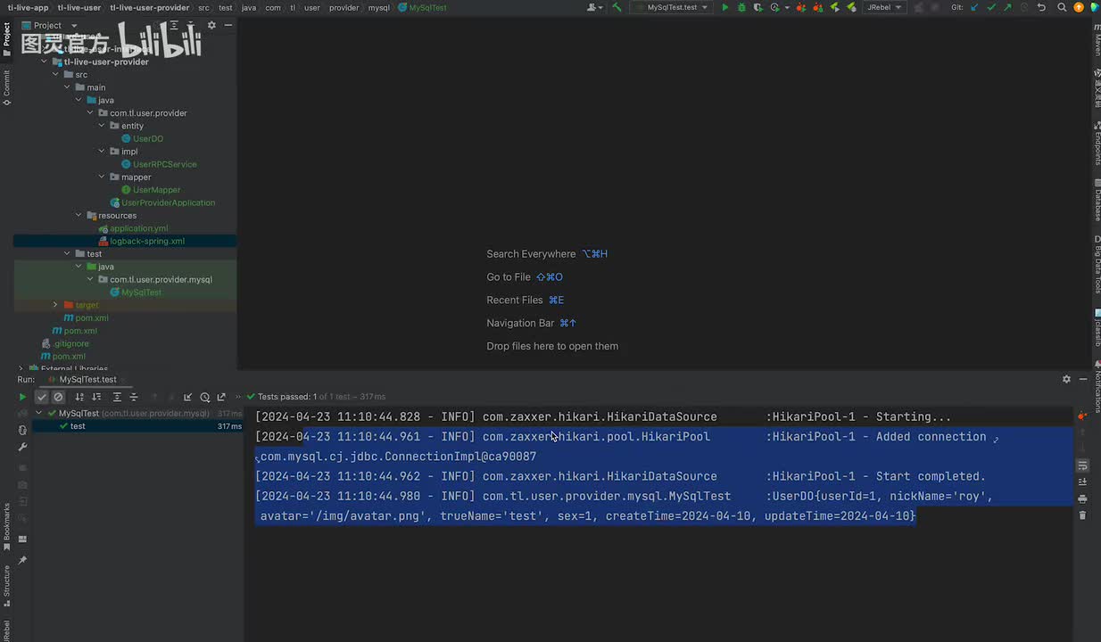This screenshot has height=642, width=1101.
Task: Click the Git update project arrow
Action: [974, 7]
